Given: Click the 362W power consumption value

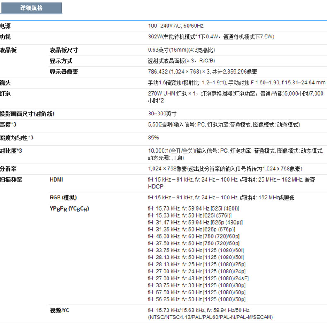Looking at the screenshot, I should pyautogui.click(x=211, y=37).
